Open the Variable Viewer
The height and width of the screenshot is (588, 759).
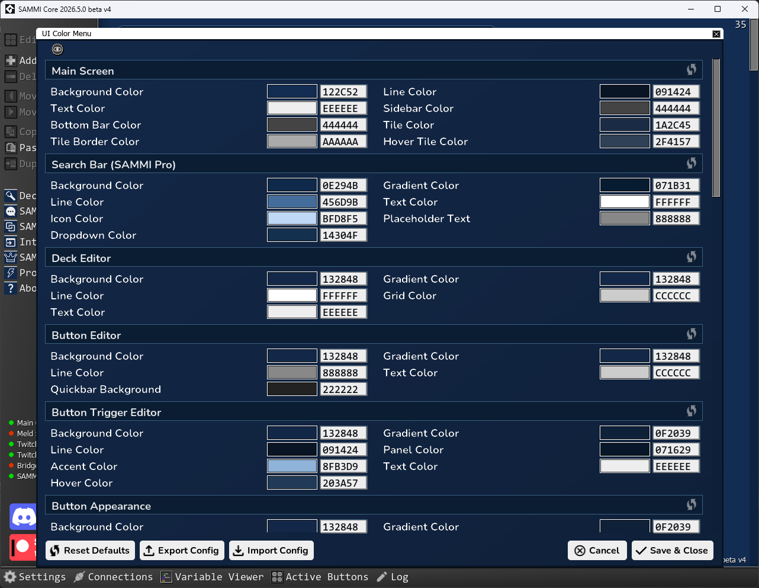[213, 577]
